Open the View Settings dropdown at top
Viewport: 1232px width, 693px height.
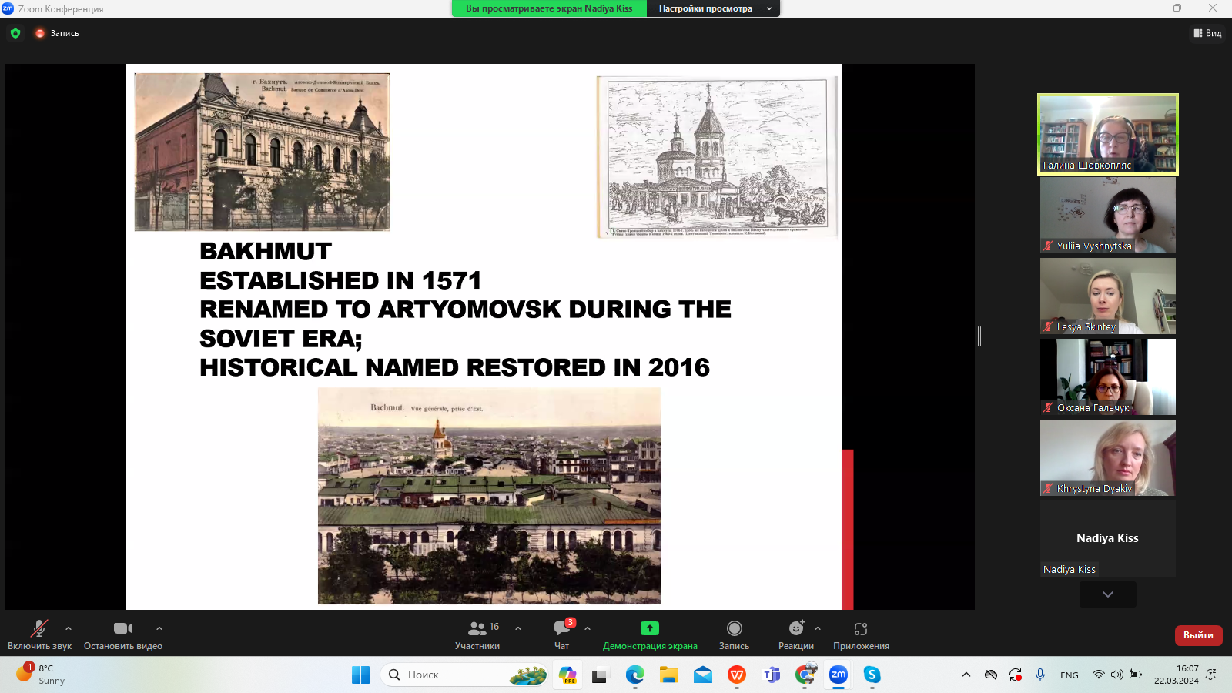[713, 8]
